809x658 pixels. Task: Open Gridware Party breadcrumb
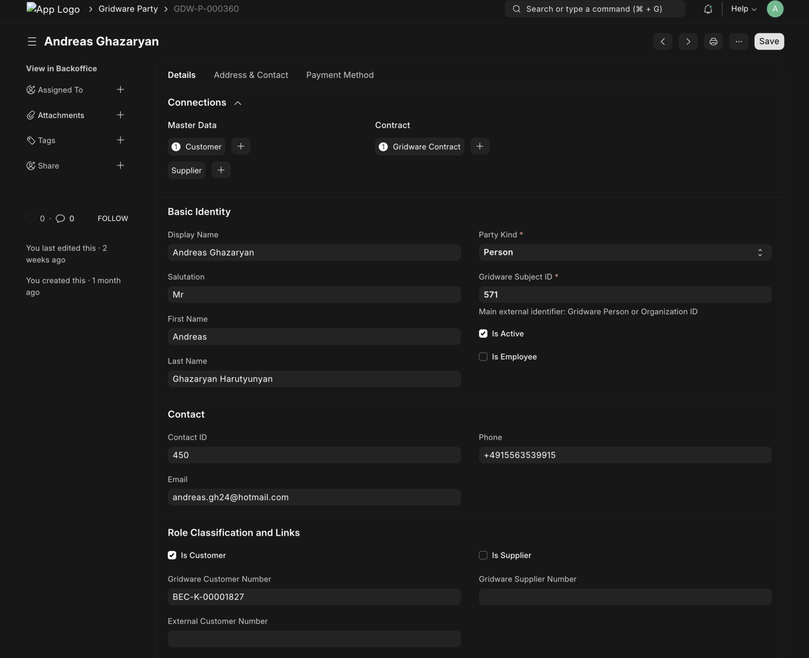128,9
